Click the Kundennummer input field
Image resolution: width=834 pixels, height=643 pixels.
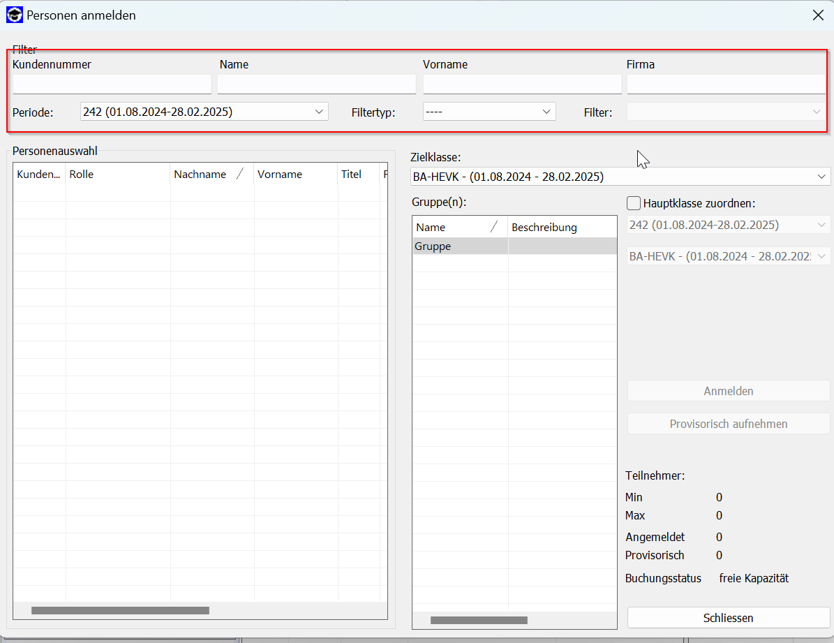tap(112, 84)
